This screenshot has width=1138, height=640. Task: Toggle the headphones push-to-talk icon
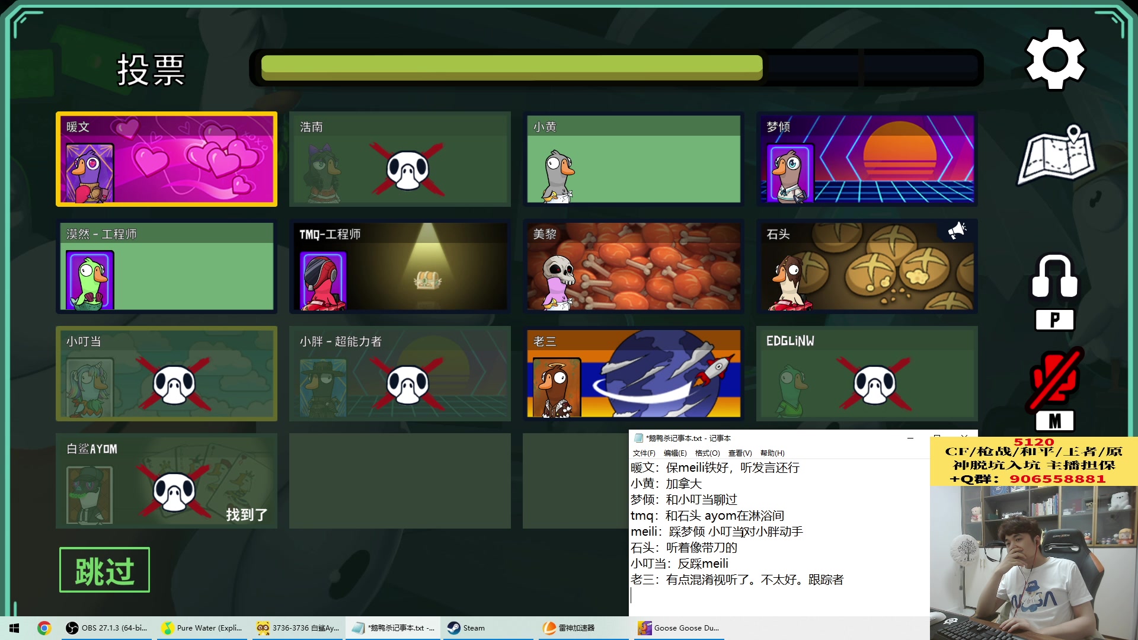coord(1055,276)
